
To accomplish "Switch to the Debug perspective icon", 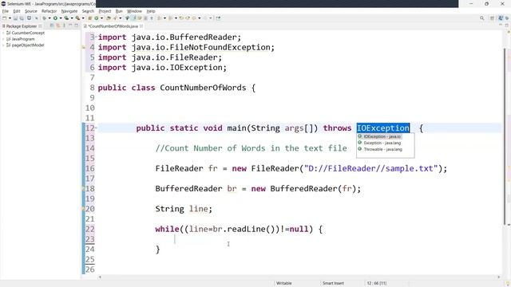I will 507,18.
